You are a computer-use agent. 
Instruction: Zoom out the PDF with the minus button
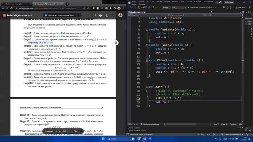click(x=70, y=131)
